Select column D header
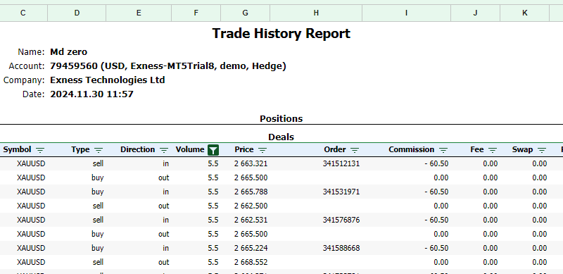Image resolution: width=563 pixels, height=274 pixels. tap(77, 13)
